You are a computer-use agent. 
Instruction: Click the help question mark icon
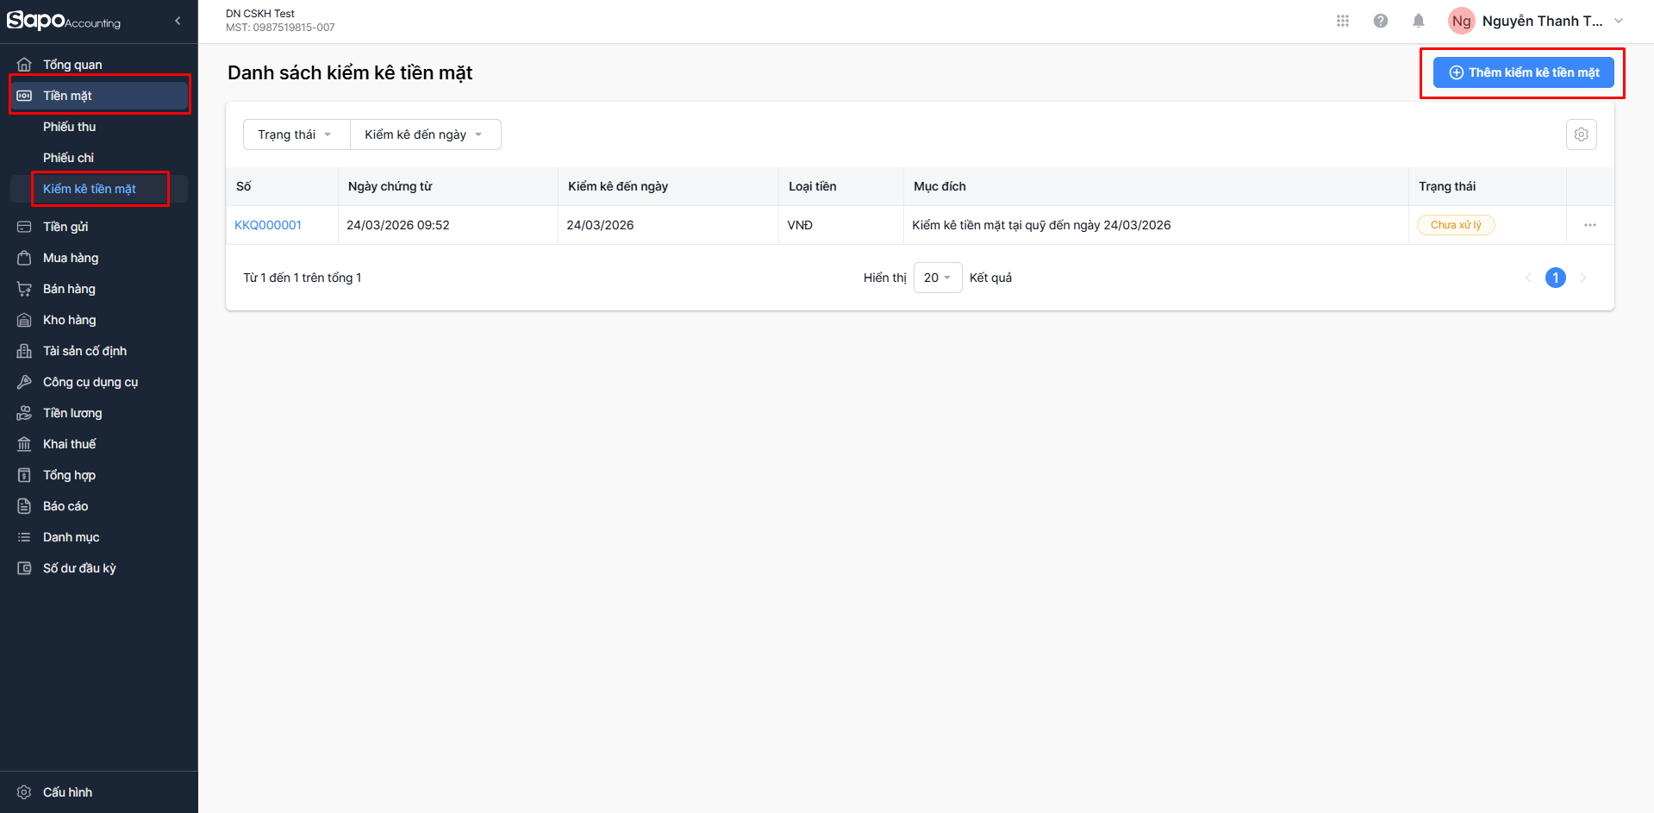tap(1380, 21)
